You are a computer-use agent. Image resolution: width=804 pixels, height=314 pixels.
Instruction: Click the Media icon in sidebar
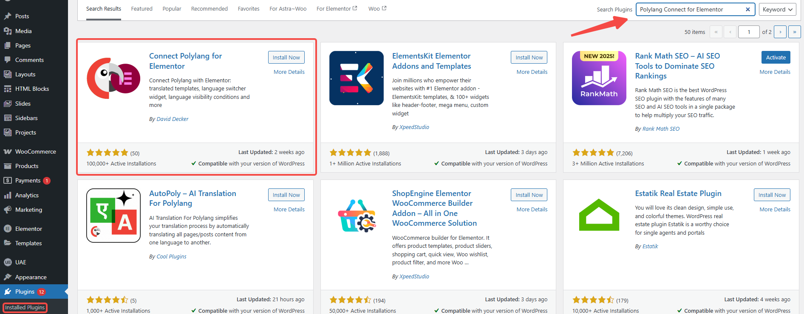tap(8, 31)
